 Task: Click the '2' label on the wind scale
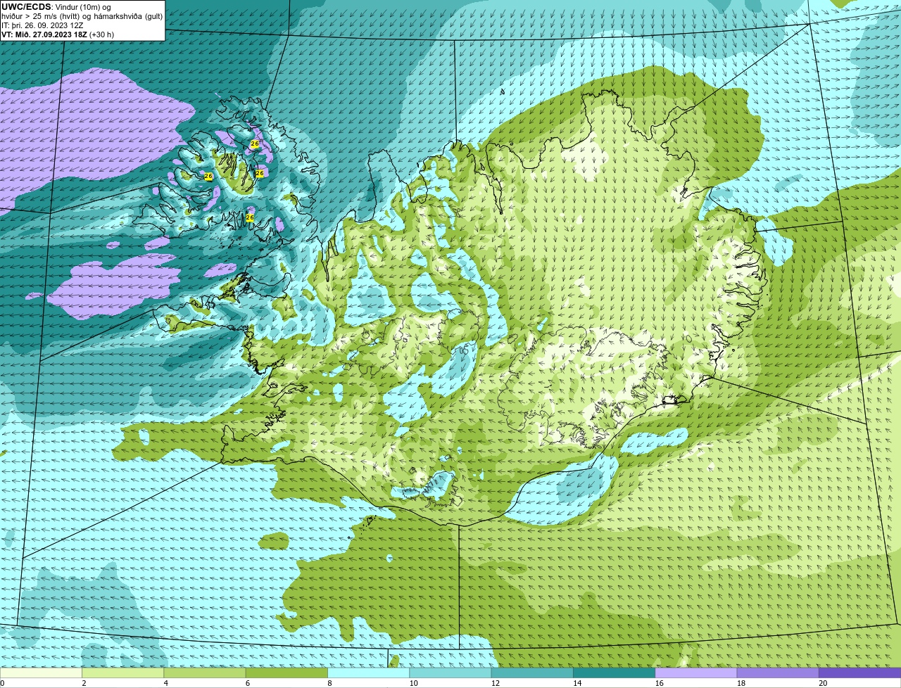84,683
